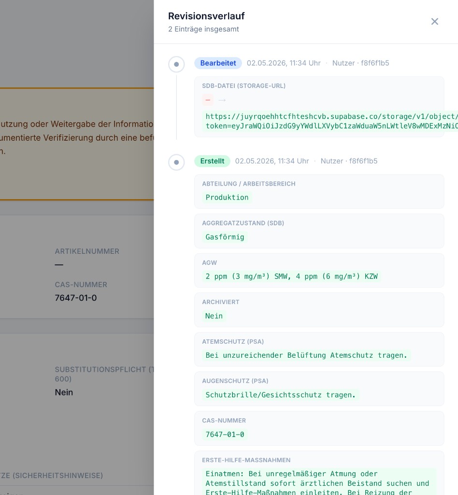The image size is (458, 495).
Task: Click the Bearbeitet timestamp 02.05.2026, 11:34 Uhr
Action: 284,63
